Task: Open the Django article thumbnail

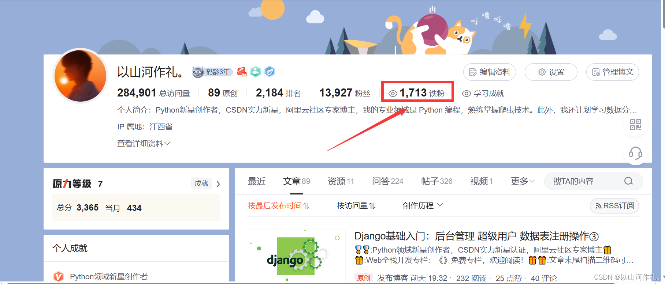Action: [x=297, y=256]
